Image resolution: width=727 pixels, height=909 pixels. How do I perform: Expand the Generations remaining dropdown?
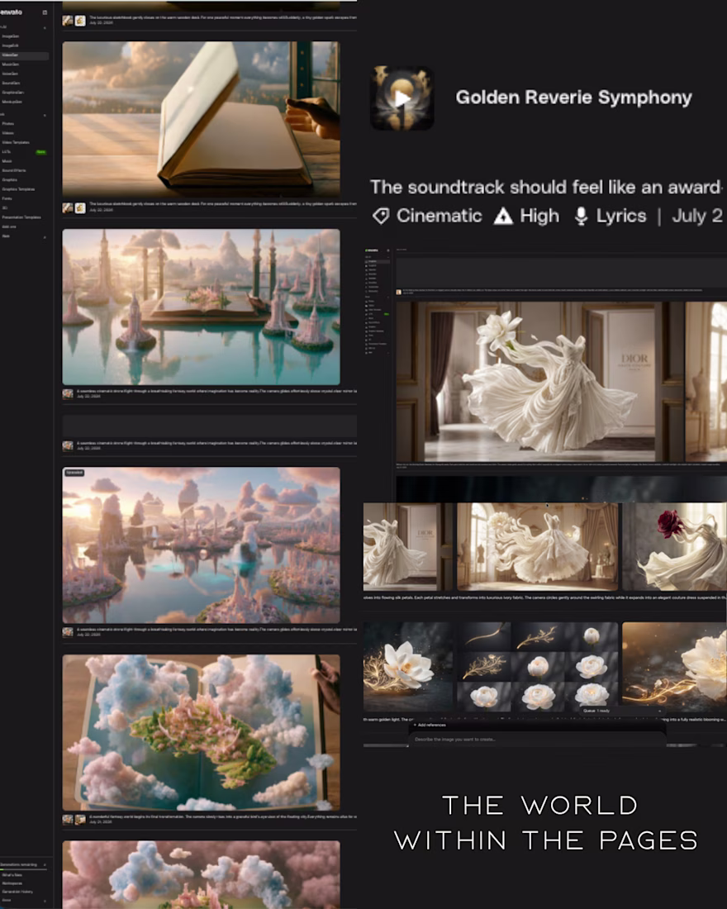[45, 864]
